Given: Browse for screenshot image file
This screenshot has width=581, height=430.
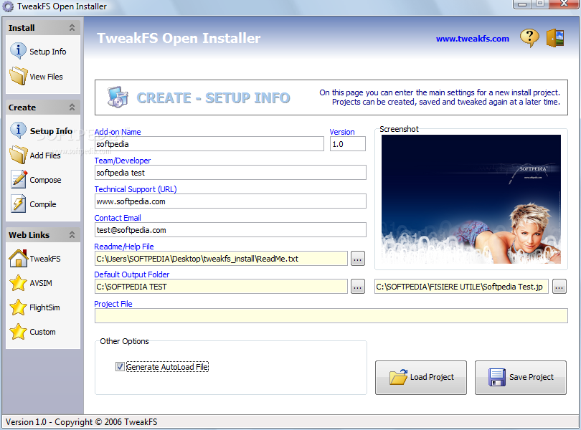Looking at the screenshot, I should pyautogui.click(x=559, y=287).
